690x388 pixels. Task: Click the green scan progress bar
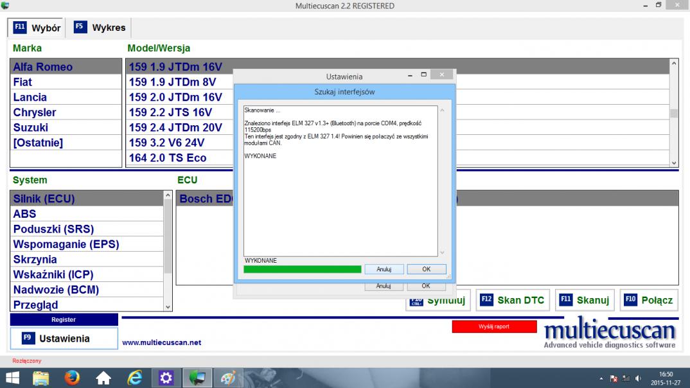pyautogui.click(x=303, y=269)
